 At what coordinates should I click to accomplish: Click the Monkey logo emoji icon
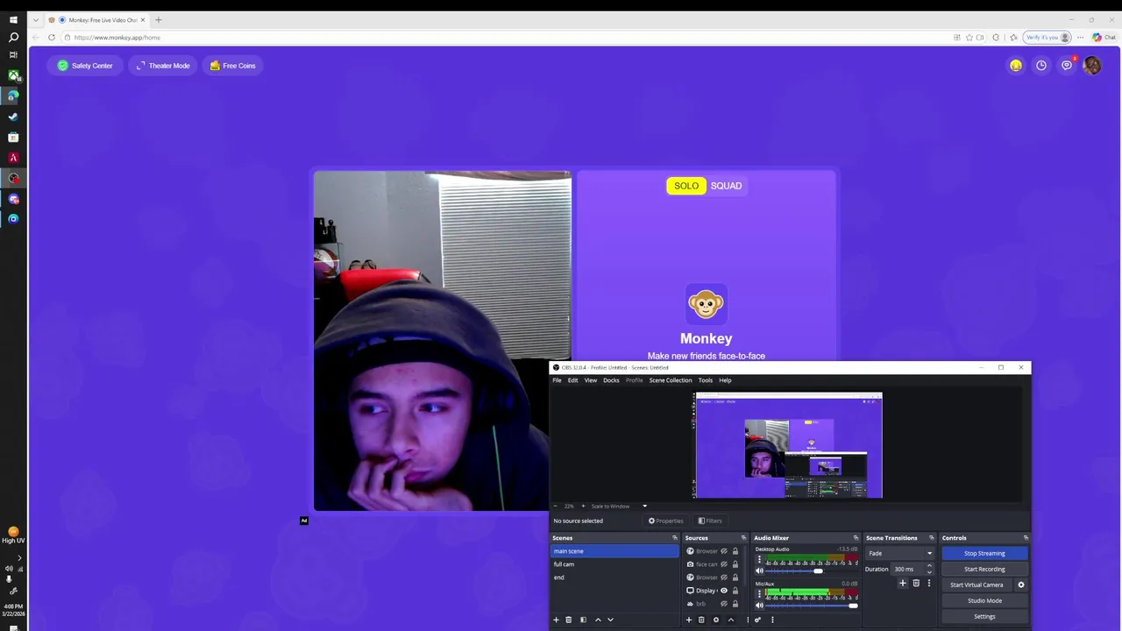coord(706,304)
